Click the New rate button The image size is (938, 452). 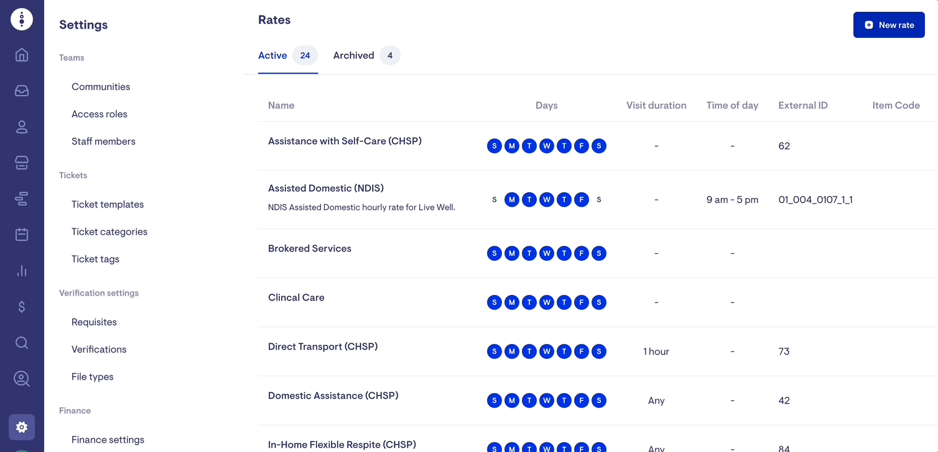889,25
